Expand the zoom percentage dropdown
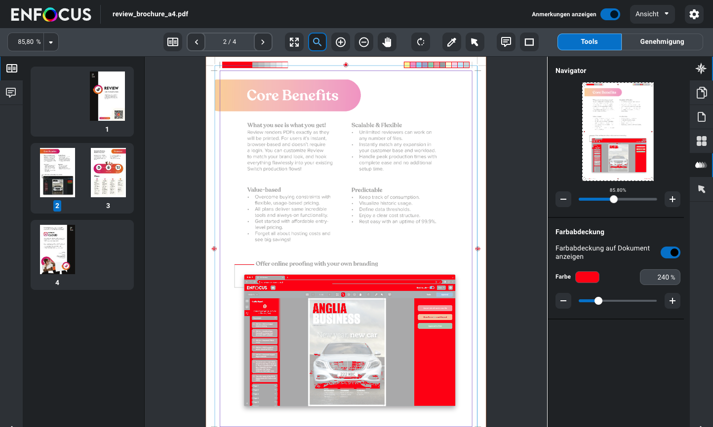 pos(51,42)
